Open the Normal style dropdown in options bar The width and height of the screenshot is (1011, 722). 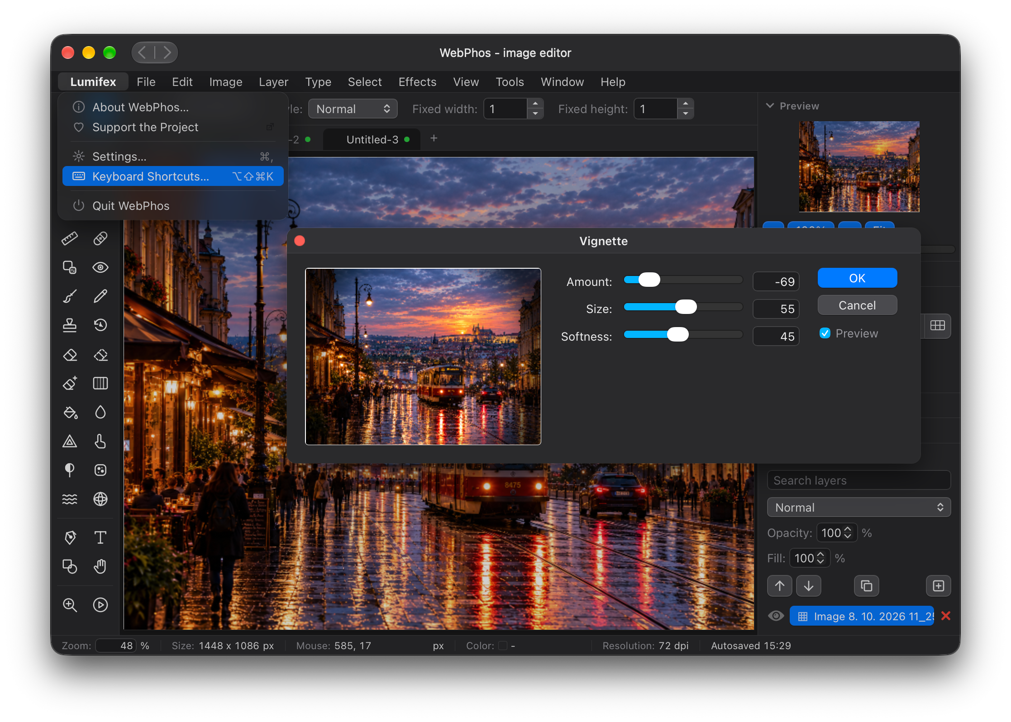pyautogui.click(x=353, y=109)
